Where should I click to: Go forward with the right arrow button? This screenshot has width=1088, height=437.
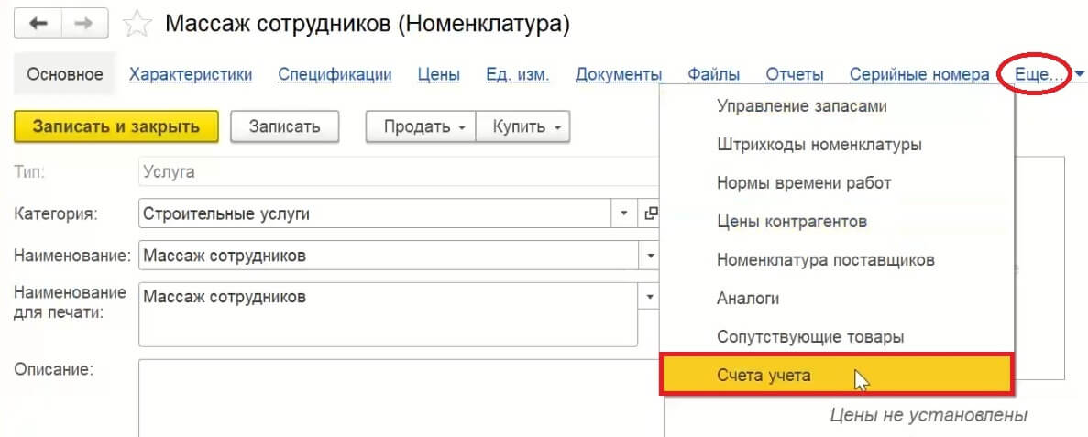pos(84,24)
